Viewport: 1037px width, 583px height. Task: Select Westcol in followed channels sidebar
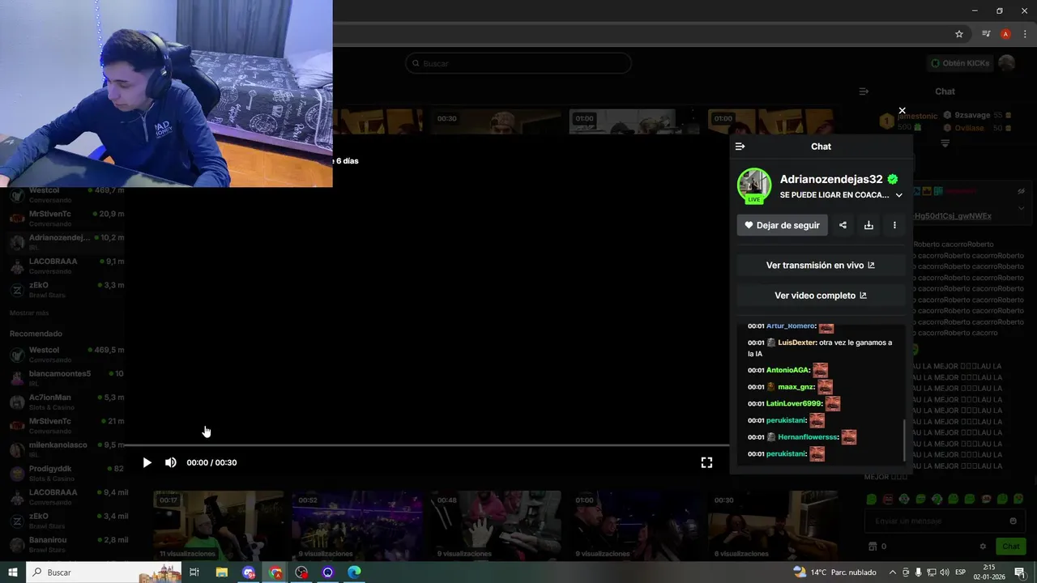[66, 195]
